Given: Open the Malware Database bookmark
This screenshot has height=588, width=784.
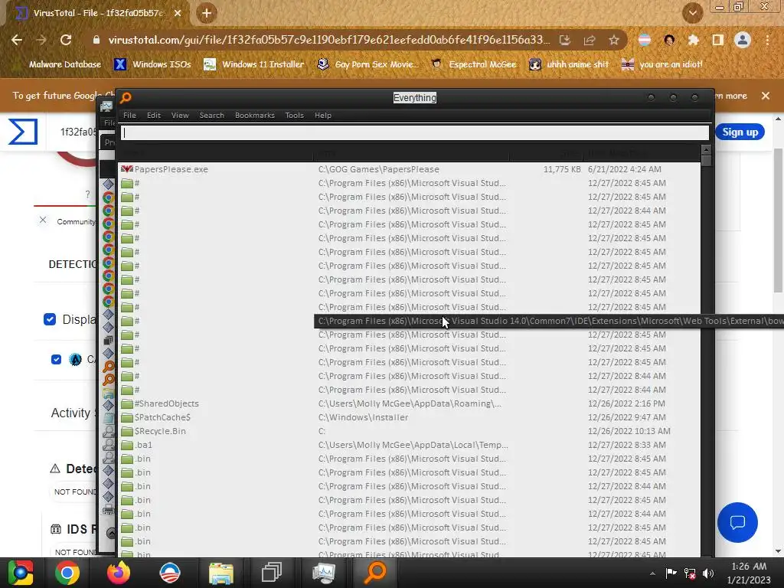Looking at the screenshot, I should click(x=64, y=64).
